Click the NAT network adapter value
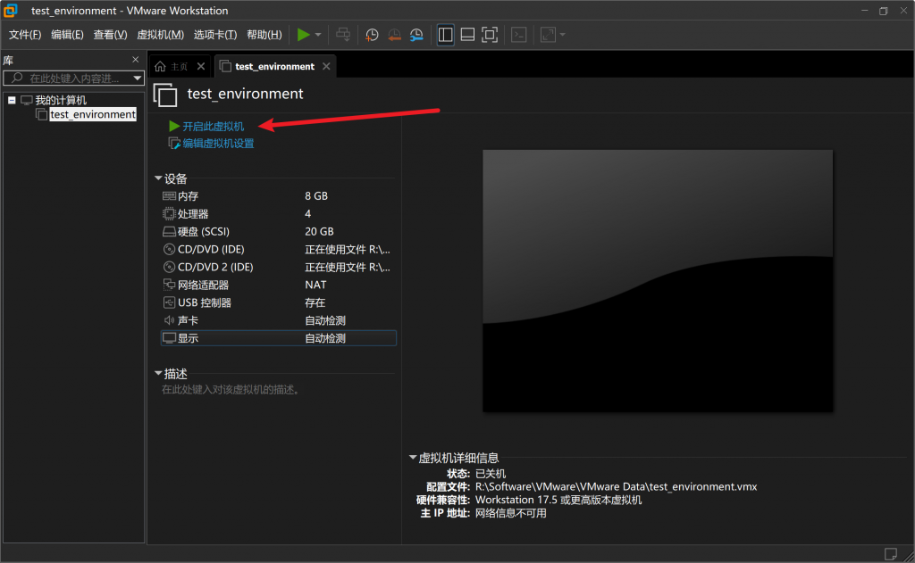 (x=315, y=285)
